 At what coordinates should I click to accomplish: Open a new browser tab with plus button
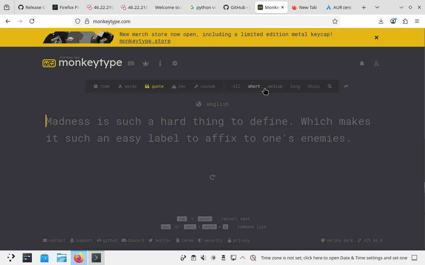click(364, 7)
